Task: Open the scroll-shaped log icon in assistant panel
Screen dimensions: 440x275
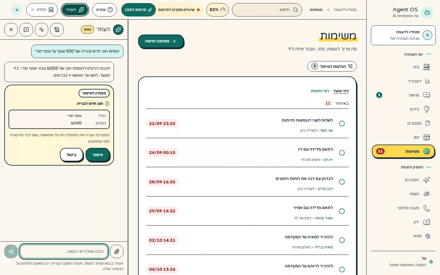Action: (x=57, y=30)
